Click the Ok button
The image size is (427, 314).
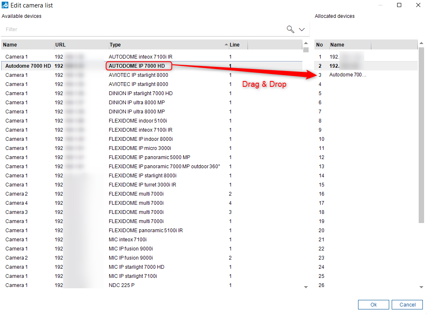[x=373, y=305]
